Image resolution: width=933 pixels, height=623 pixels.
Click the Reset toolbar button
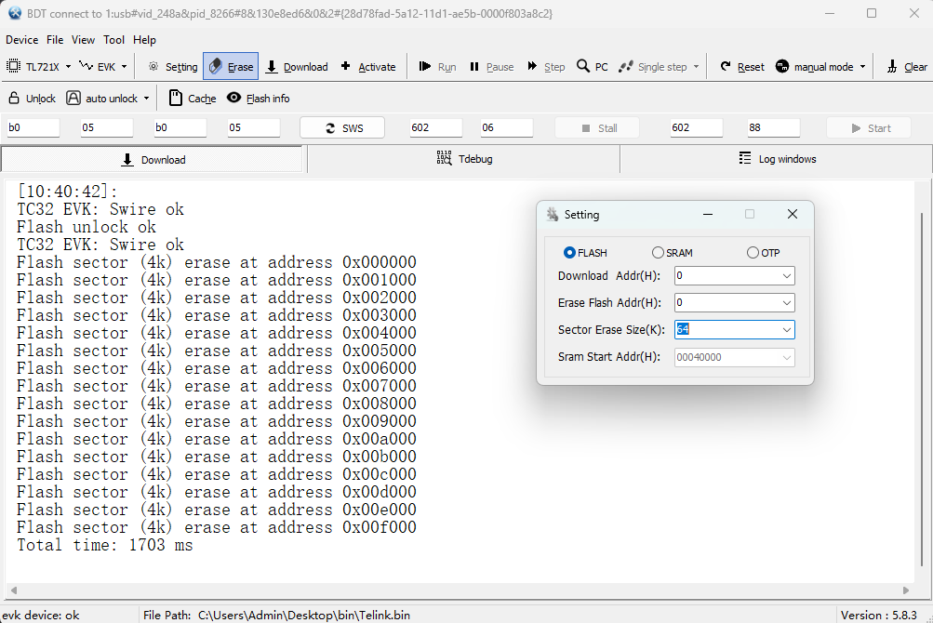click(x=742, y=67)
